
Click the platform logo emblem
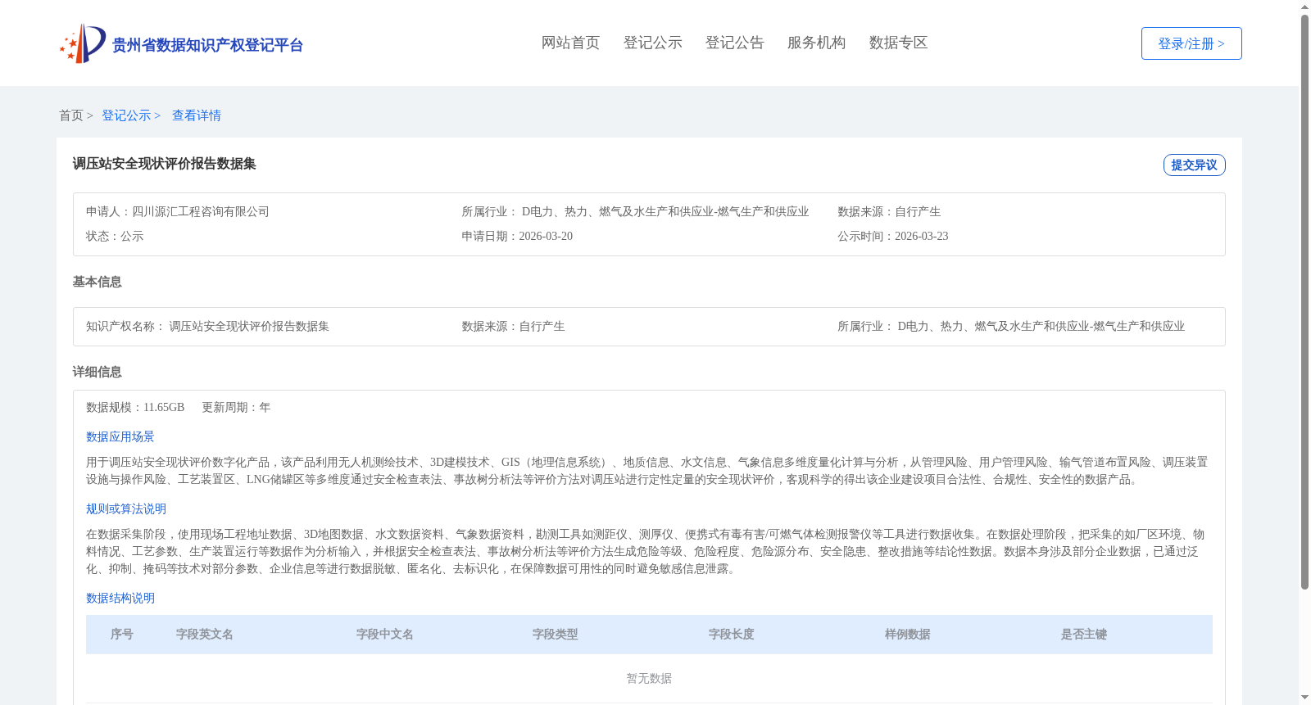click(x=83, y=43)
